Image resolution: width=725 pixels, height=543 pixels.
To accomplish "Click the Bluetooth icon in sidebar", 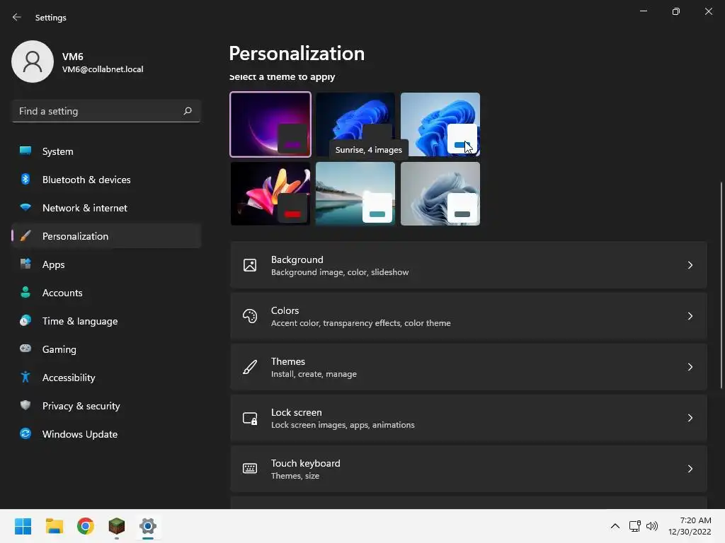I will coord(25,179).
